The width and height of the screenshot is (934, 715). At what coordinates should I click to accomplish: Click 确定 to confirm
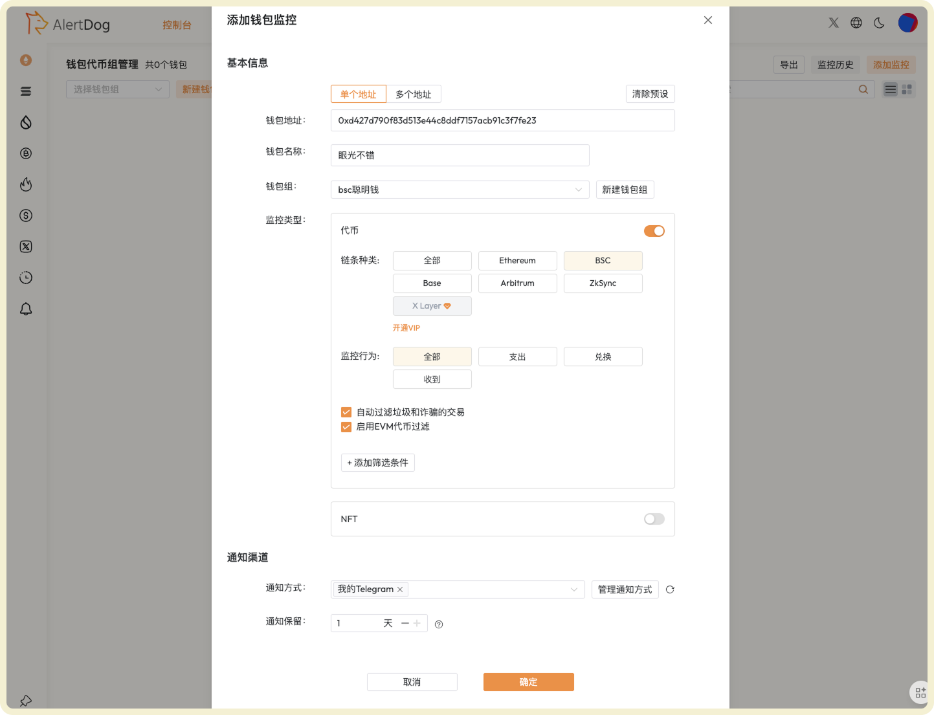pos(529,682)
